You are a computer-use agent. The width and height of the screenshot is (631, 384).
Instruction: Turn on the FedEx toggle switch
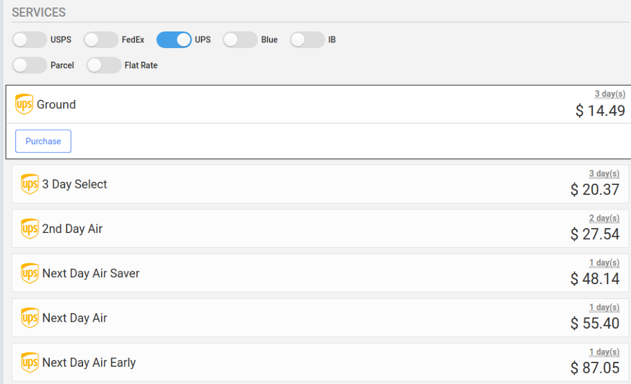(100, 39)
